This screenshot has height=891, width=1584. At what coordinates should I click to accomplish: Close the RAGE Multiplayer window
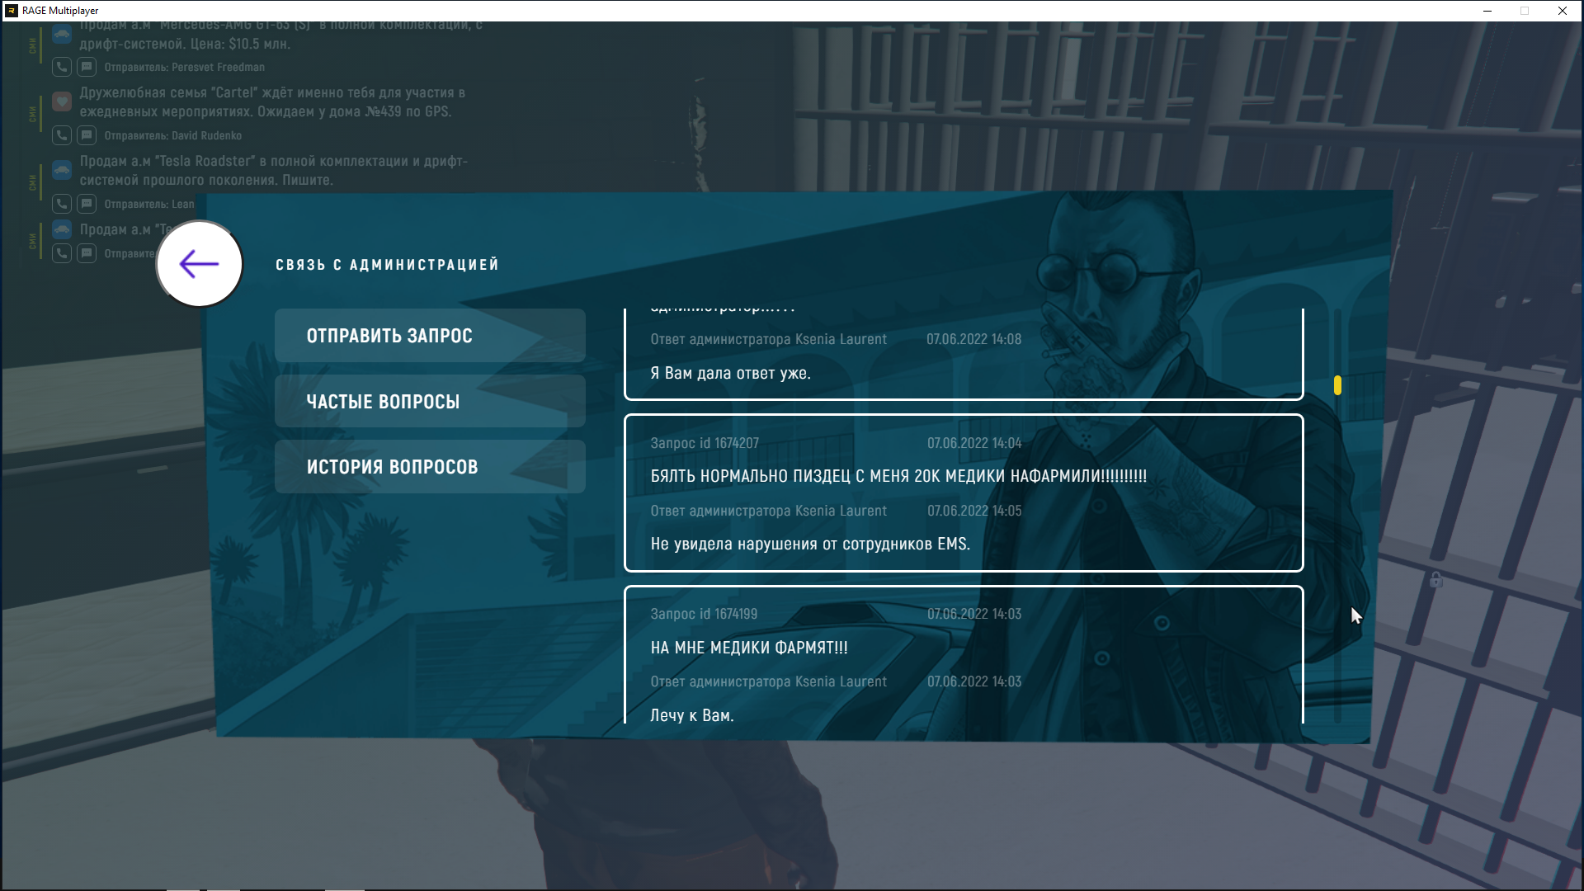[x=1563, y=11]
